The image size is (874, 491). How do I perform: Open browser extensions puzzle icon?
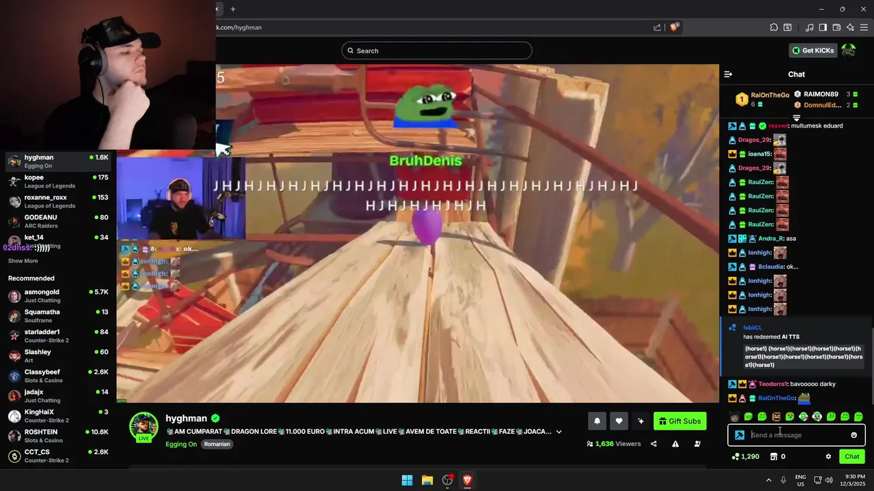(x=774, y=27)
